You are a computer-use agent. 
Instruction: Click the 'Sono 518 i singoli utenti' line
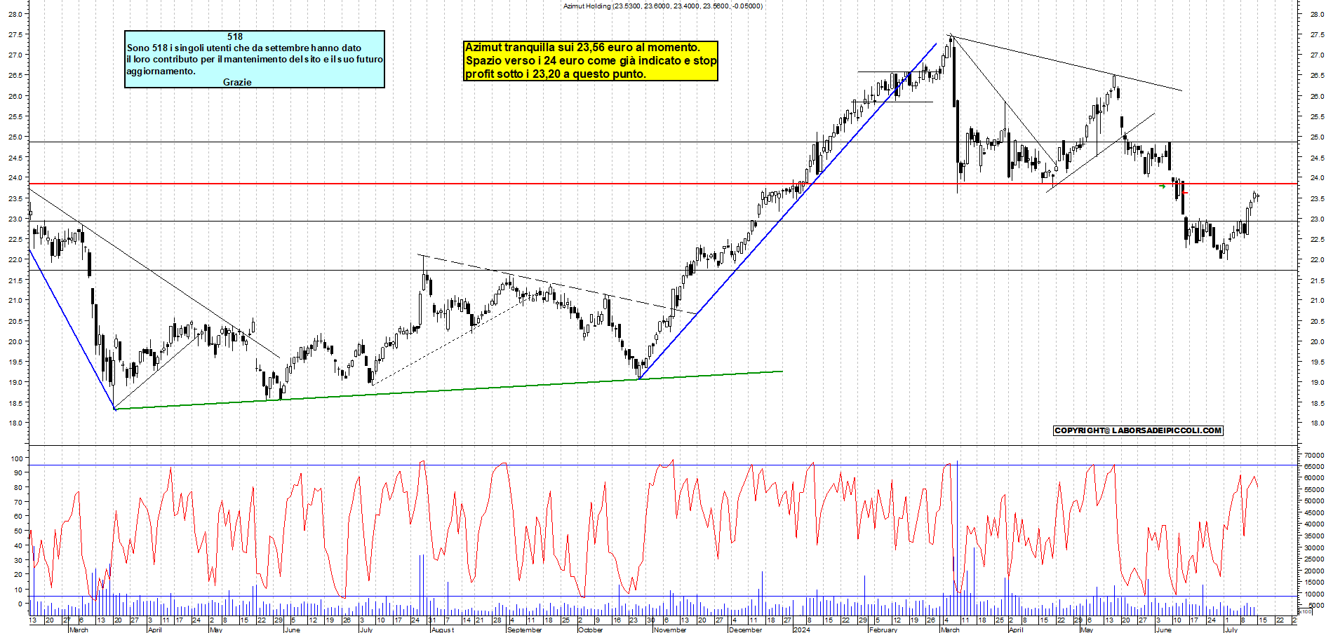(x=244, y=48)
